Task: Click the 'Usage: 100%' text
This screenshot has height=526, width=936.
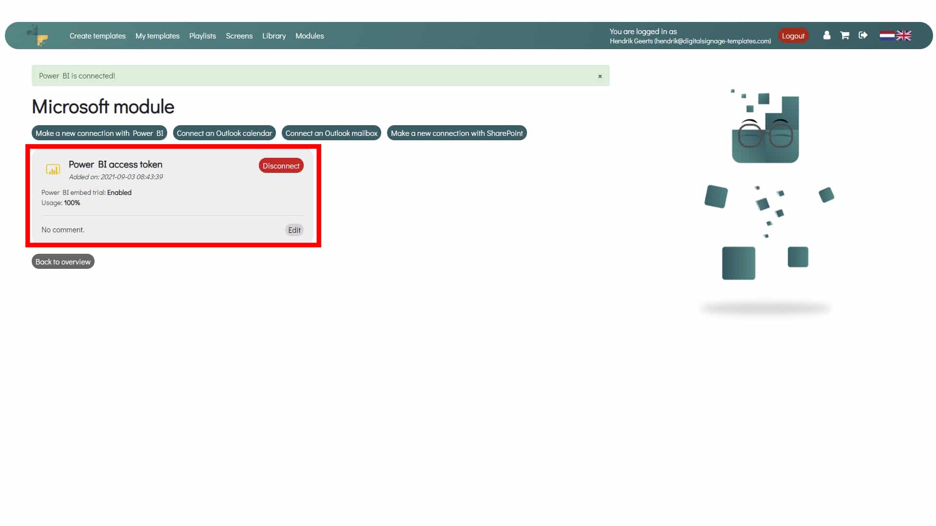Action: [61, 203]
